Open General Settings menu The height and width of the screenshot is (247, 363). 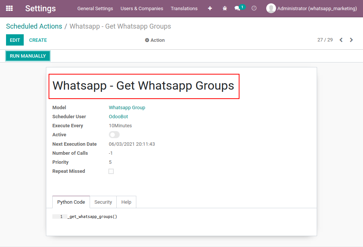(x=95, y=8)
